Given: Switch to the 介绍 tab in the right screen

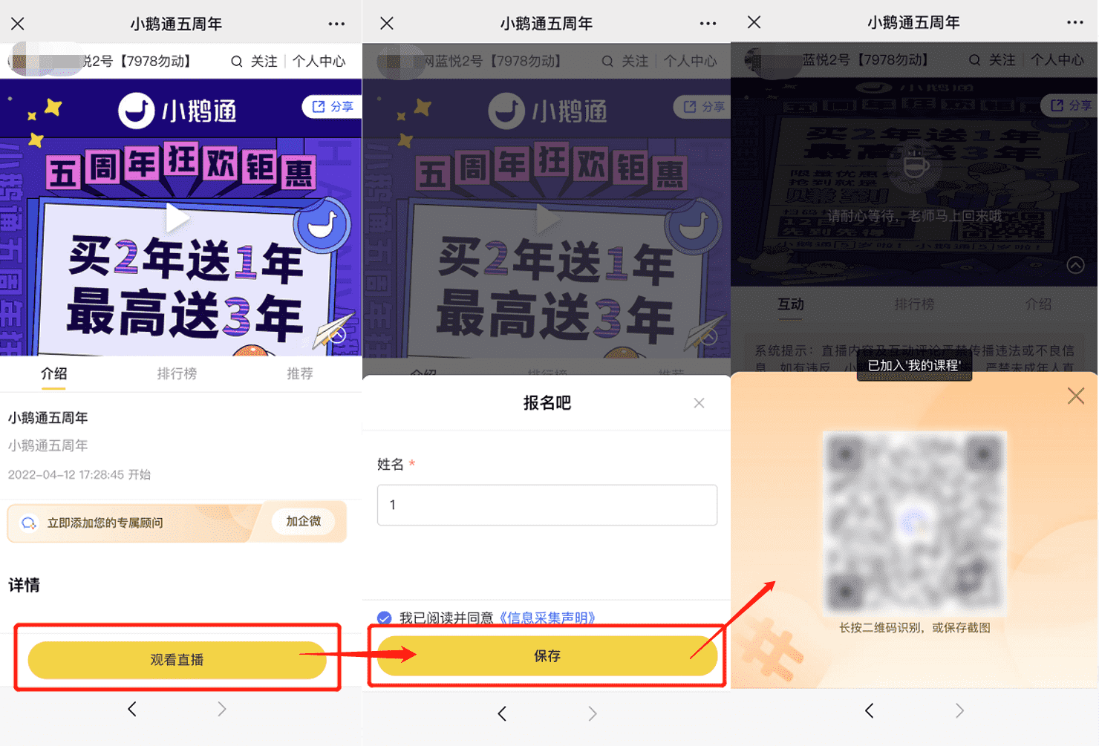Looking at the screenshot, I should click(1038, 304).
